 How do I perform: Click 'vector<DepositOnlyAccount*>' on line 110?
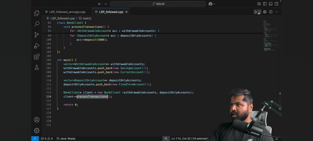coord(85,80)
